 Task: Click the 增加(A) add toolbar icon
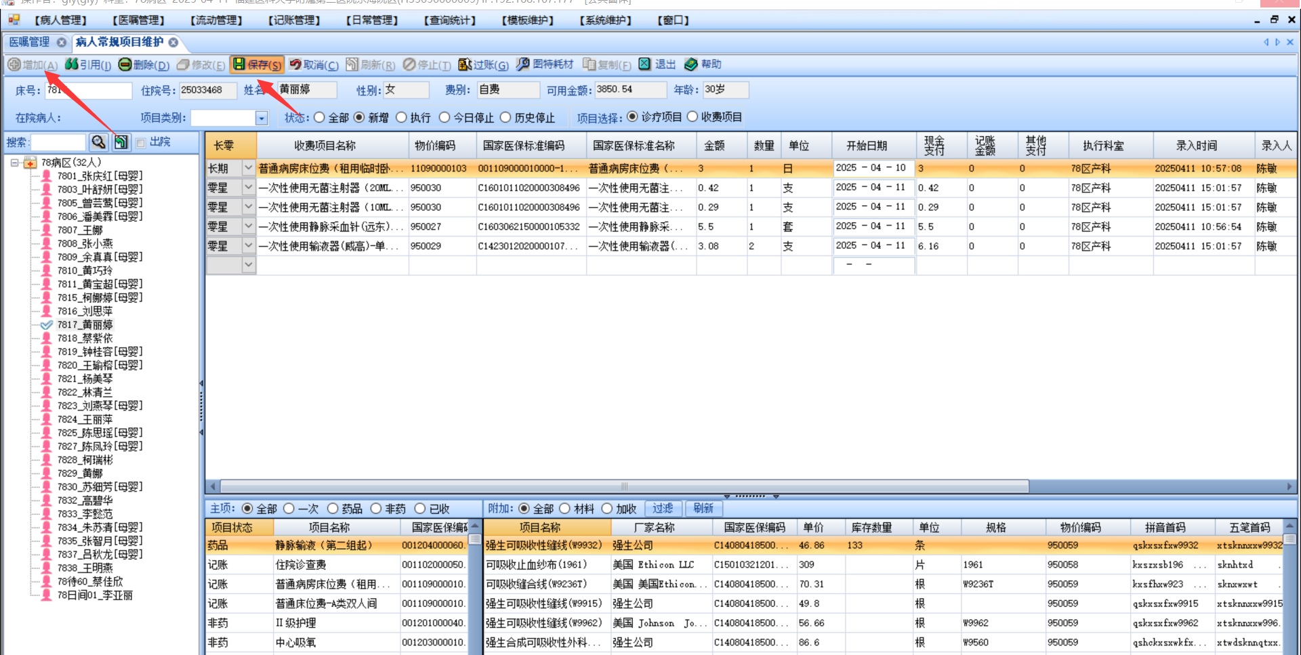[14, 64]
